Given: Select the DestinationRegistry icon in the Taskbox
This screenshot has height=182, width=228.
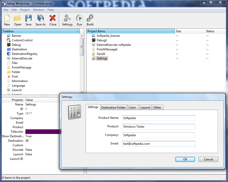Looking at the screenshot, I should tap(9, 54).
